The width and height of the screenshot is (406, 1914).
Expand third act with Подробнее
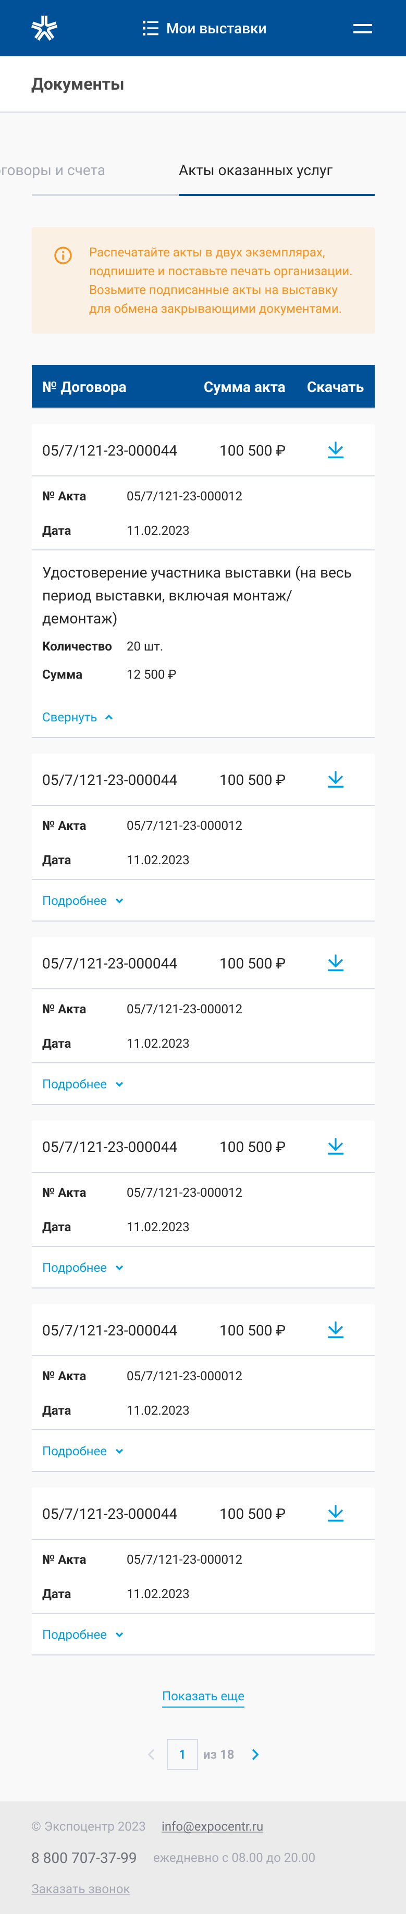[82, 1084]
